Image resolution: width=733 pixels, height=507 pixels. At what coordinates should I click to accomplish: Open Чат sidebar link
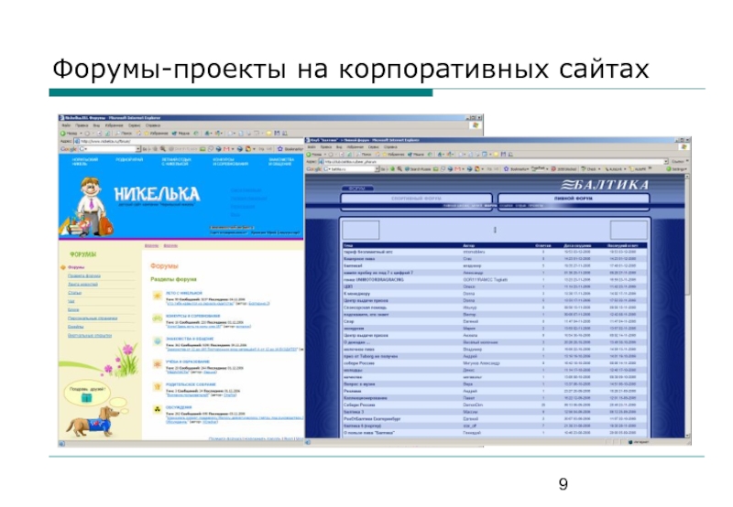coord(71,301)
